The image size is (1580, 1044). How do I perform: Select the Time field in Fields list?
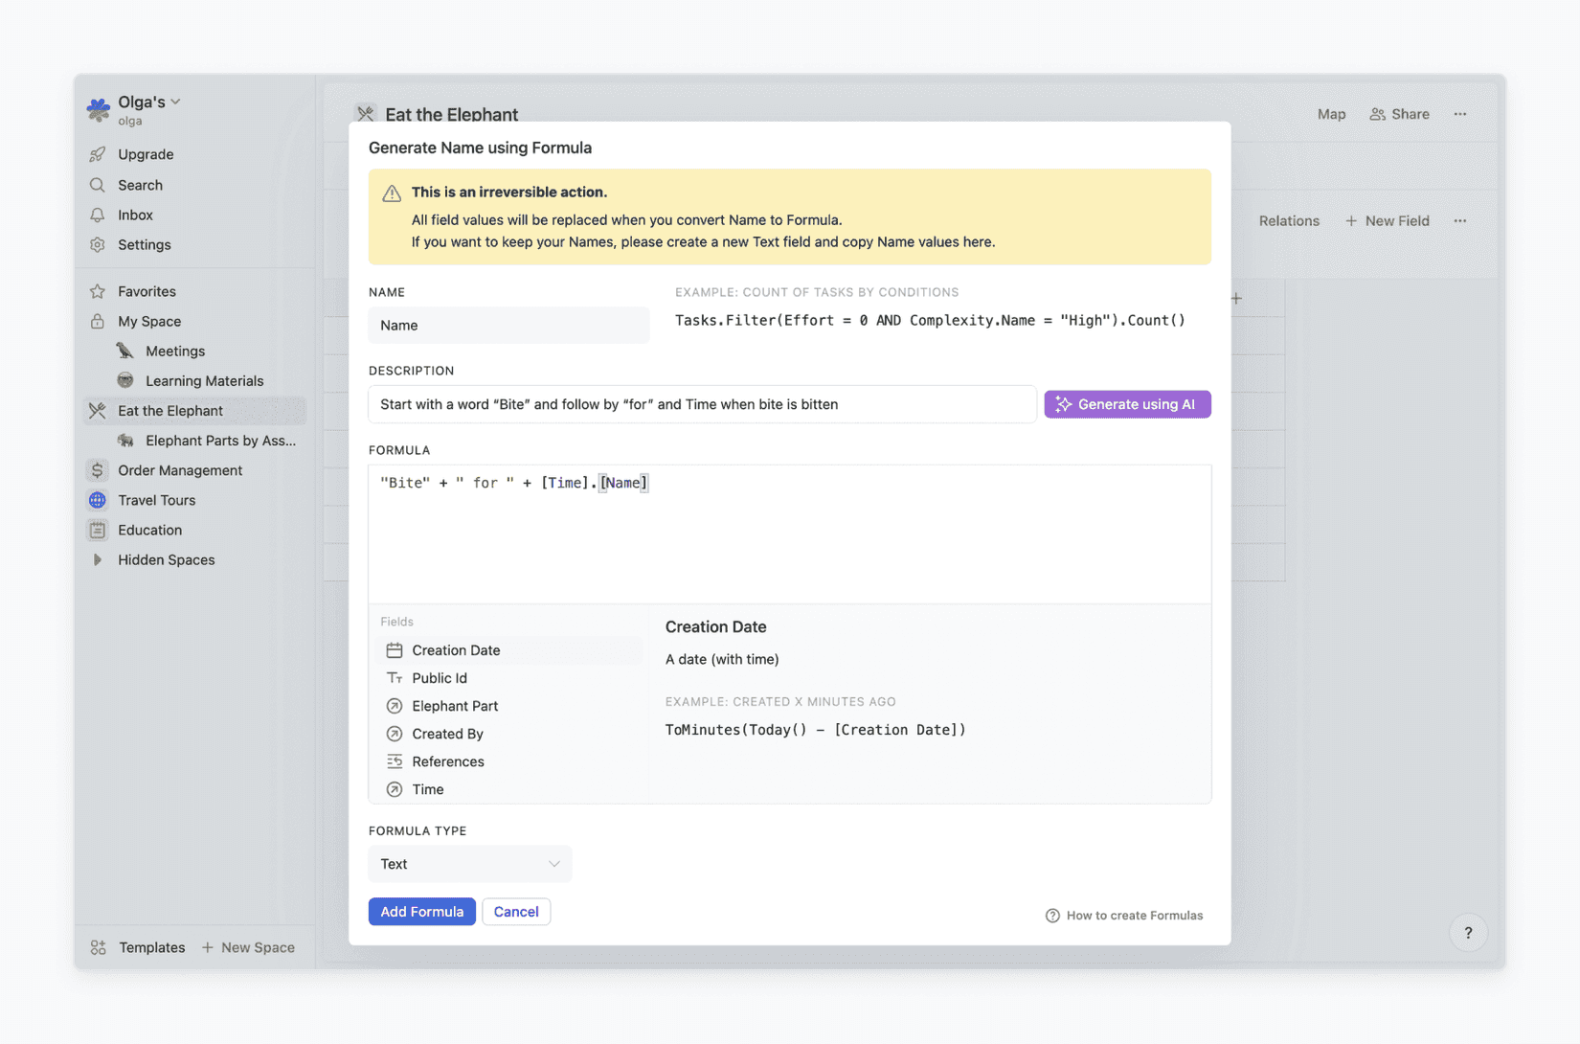pos(427,788)
